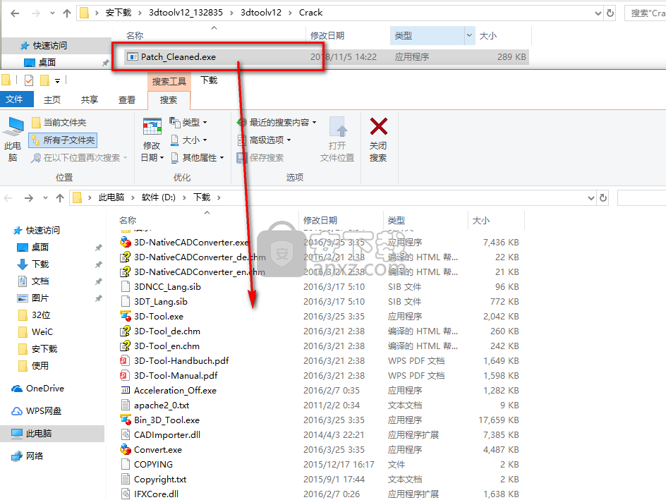Select 3D-Tool-Handbuch.pdf icon

click(124, 361)
